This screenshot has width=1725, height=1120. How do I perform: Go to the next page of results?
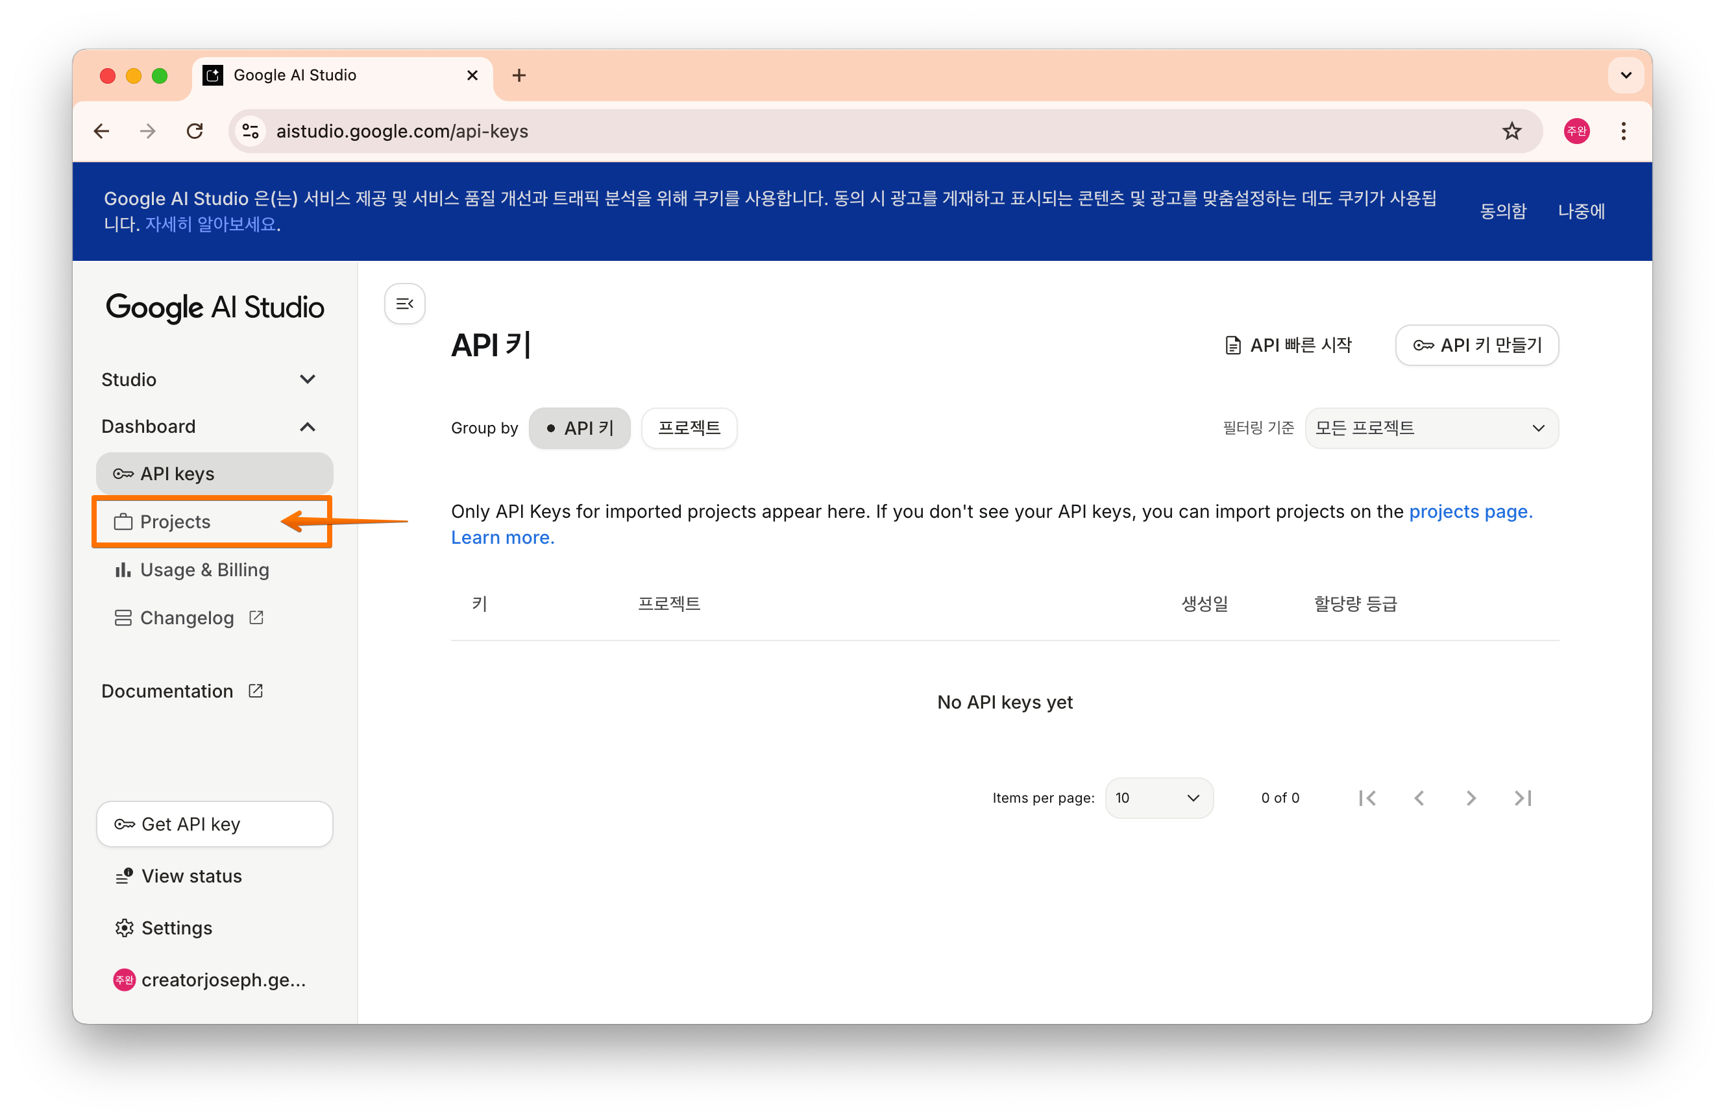pos(1471,797)
